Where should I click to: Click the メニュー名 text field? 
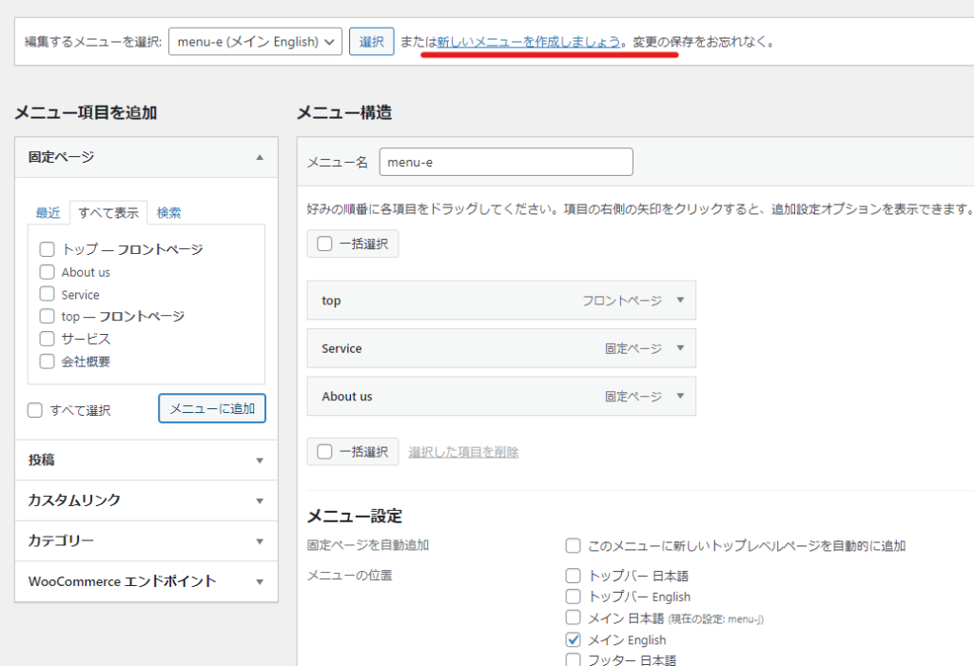[x=505, y=162]
